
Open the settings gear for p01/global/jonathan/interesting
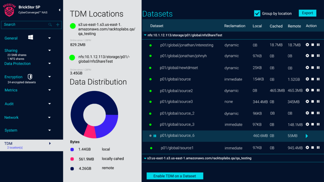point(307,45)
